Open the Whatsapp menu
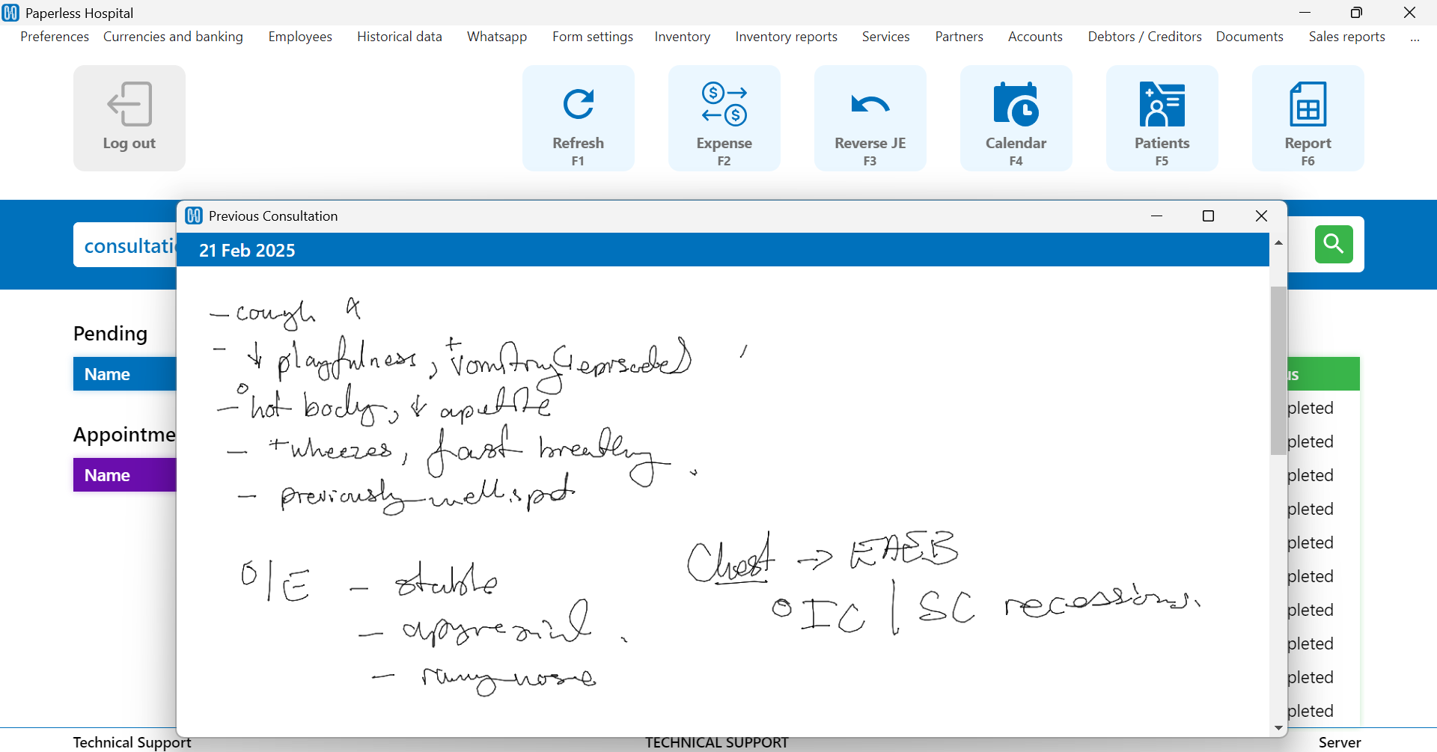Screen dimensions: 1437x752 tap(497, 37)
